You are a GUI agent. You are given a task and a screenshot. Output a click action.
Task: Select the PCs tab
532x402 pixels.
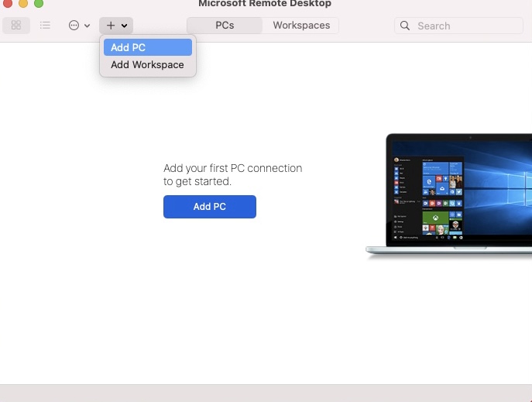[x=225, y=26]
